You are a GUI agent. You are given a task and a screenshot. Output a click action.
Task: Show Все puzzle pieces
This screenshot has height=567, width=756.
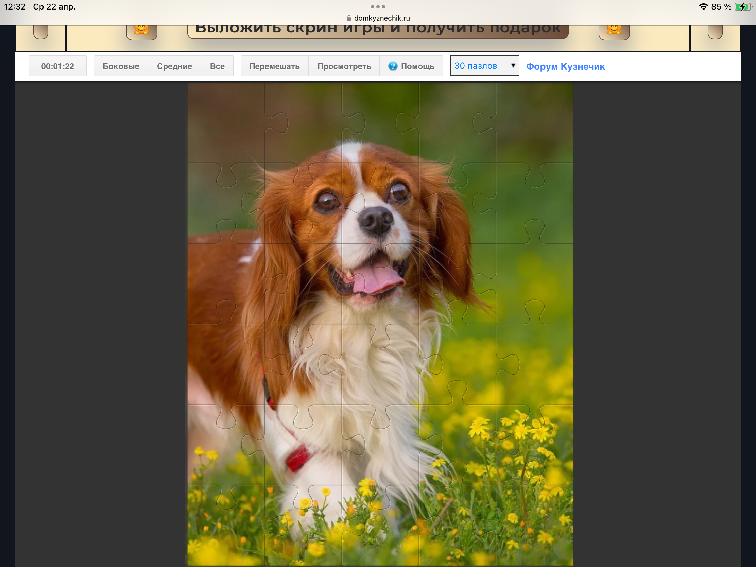(217, 66)
